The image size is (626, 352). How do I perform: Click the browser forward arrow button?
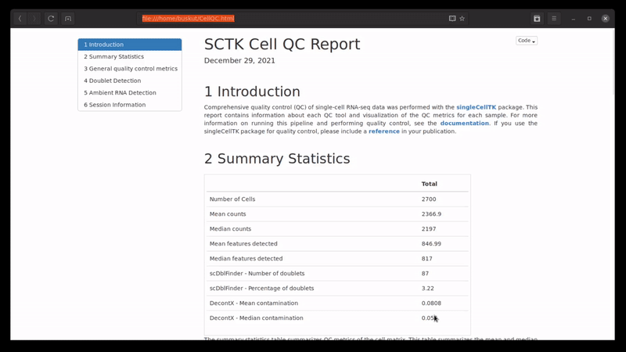coord(34,19)
